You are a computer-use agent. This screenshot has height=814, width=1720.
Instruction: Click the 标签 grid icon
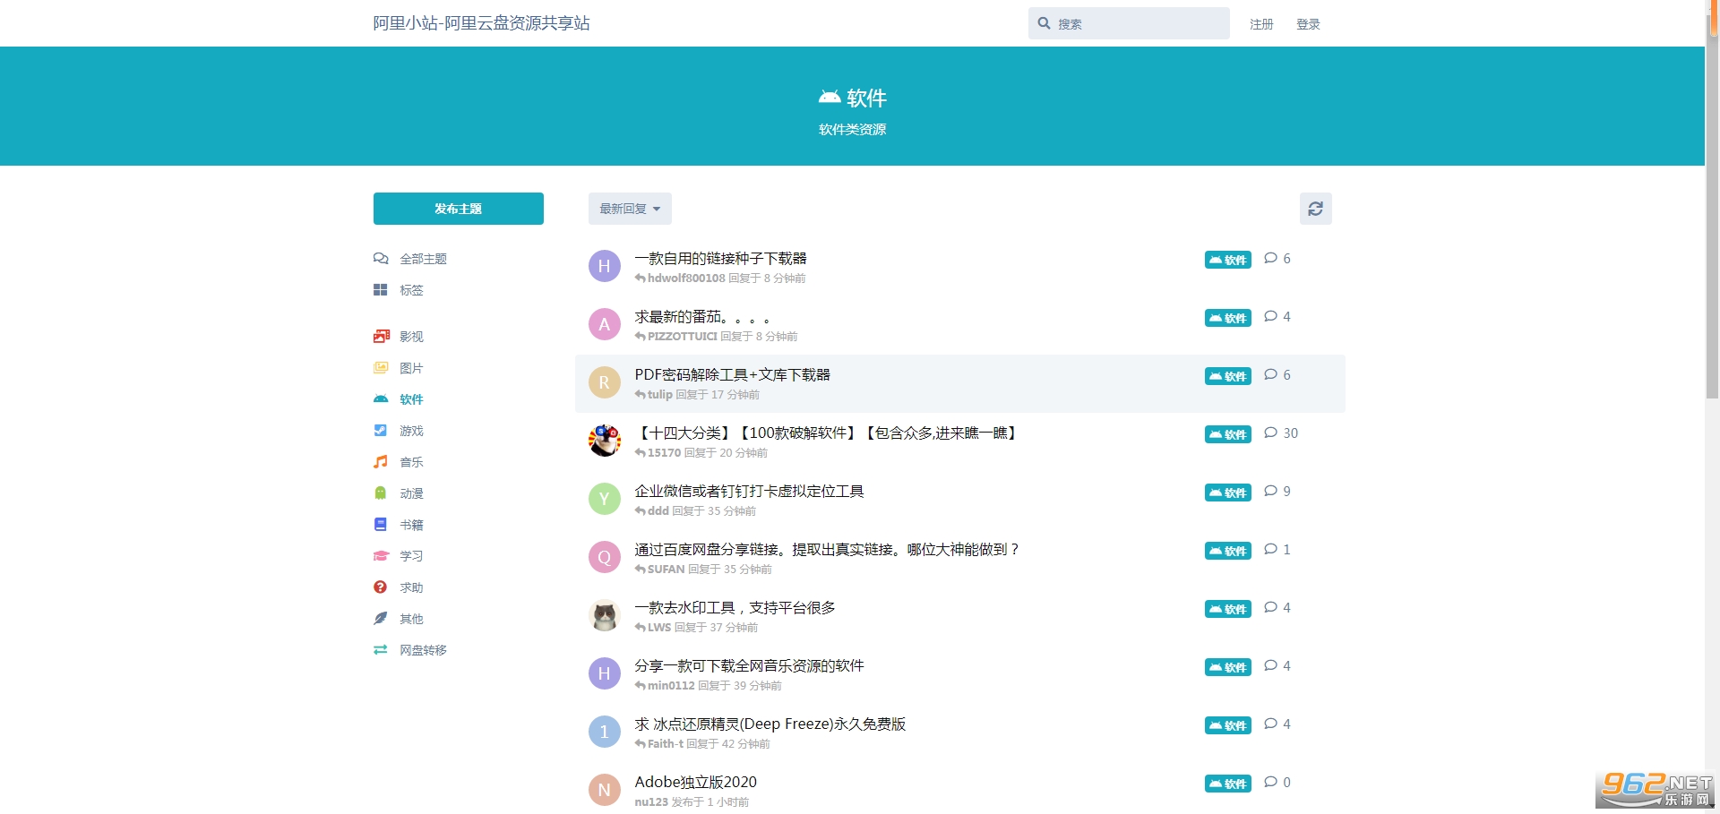[381, 290]
